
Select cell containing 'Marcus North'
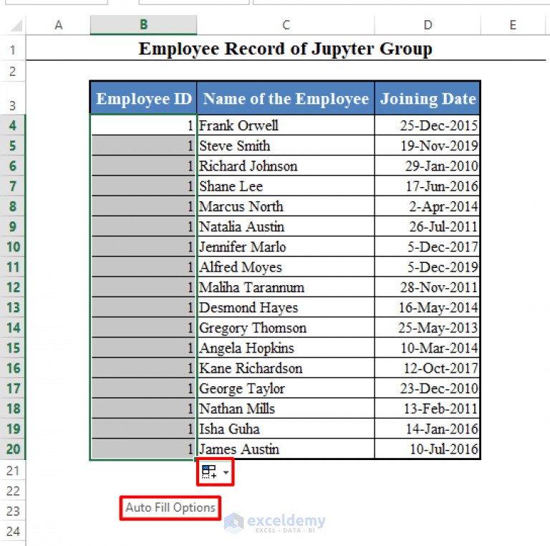point(286,206)
